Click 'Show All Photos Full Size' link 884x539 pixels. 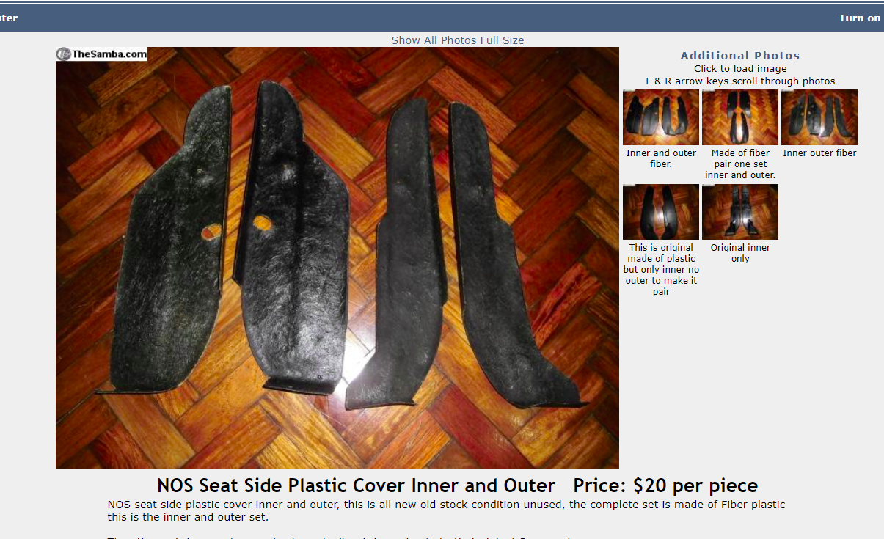458,40
